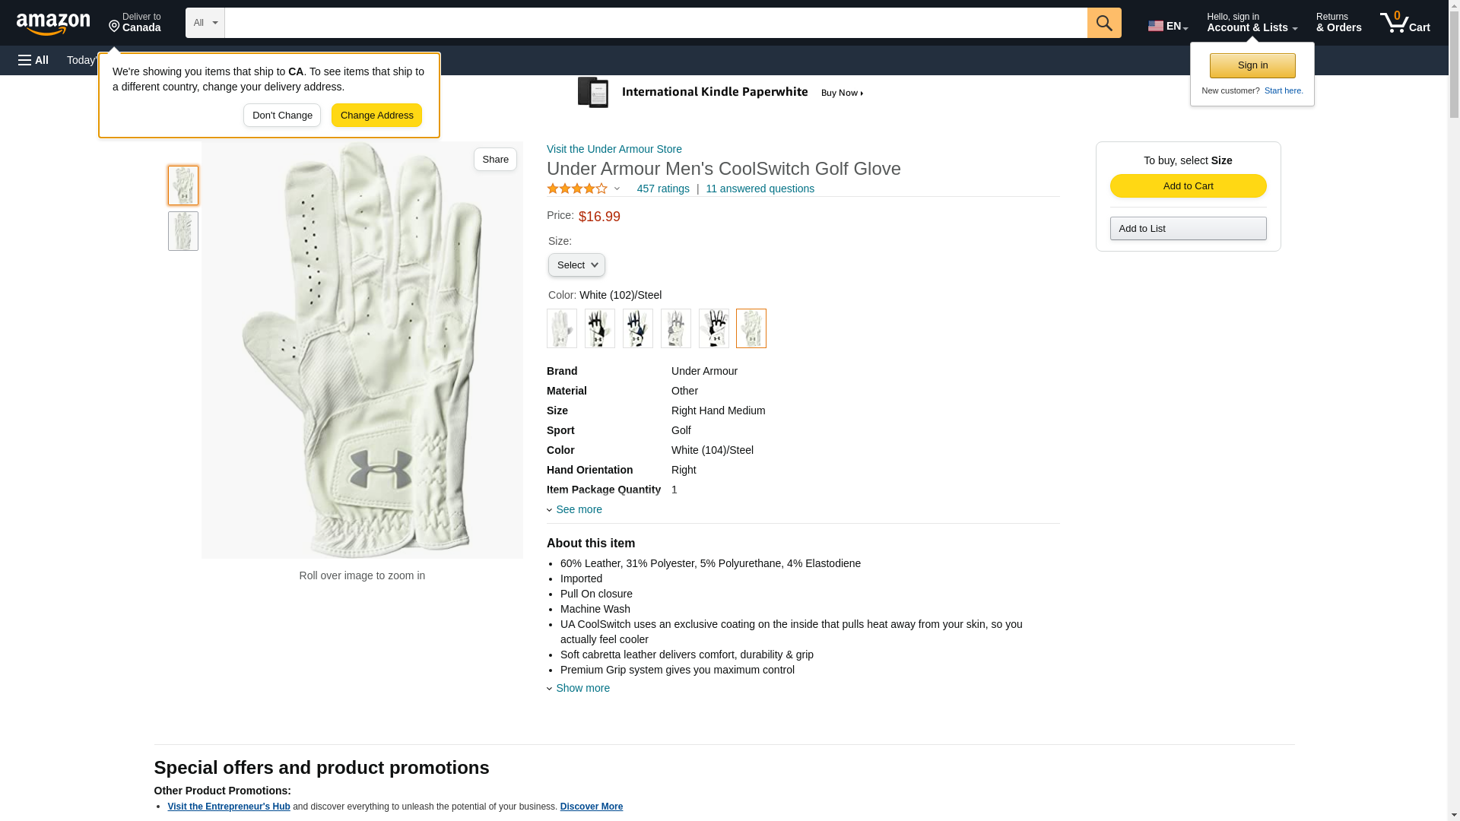The width and height of the screenshot is (1460, 821).
Task: Open the EN language flag selector
Action: (1167, 26)
